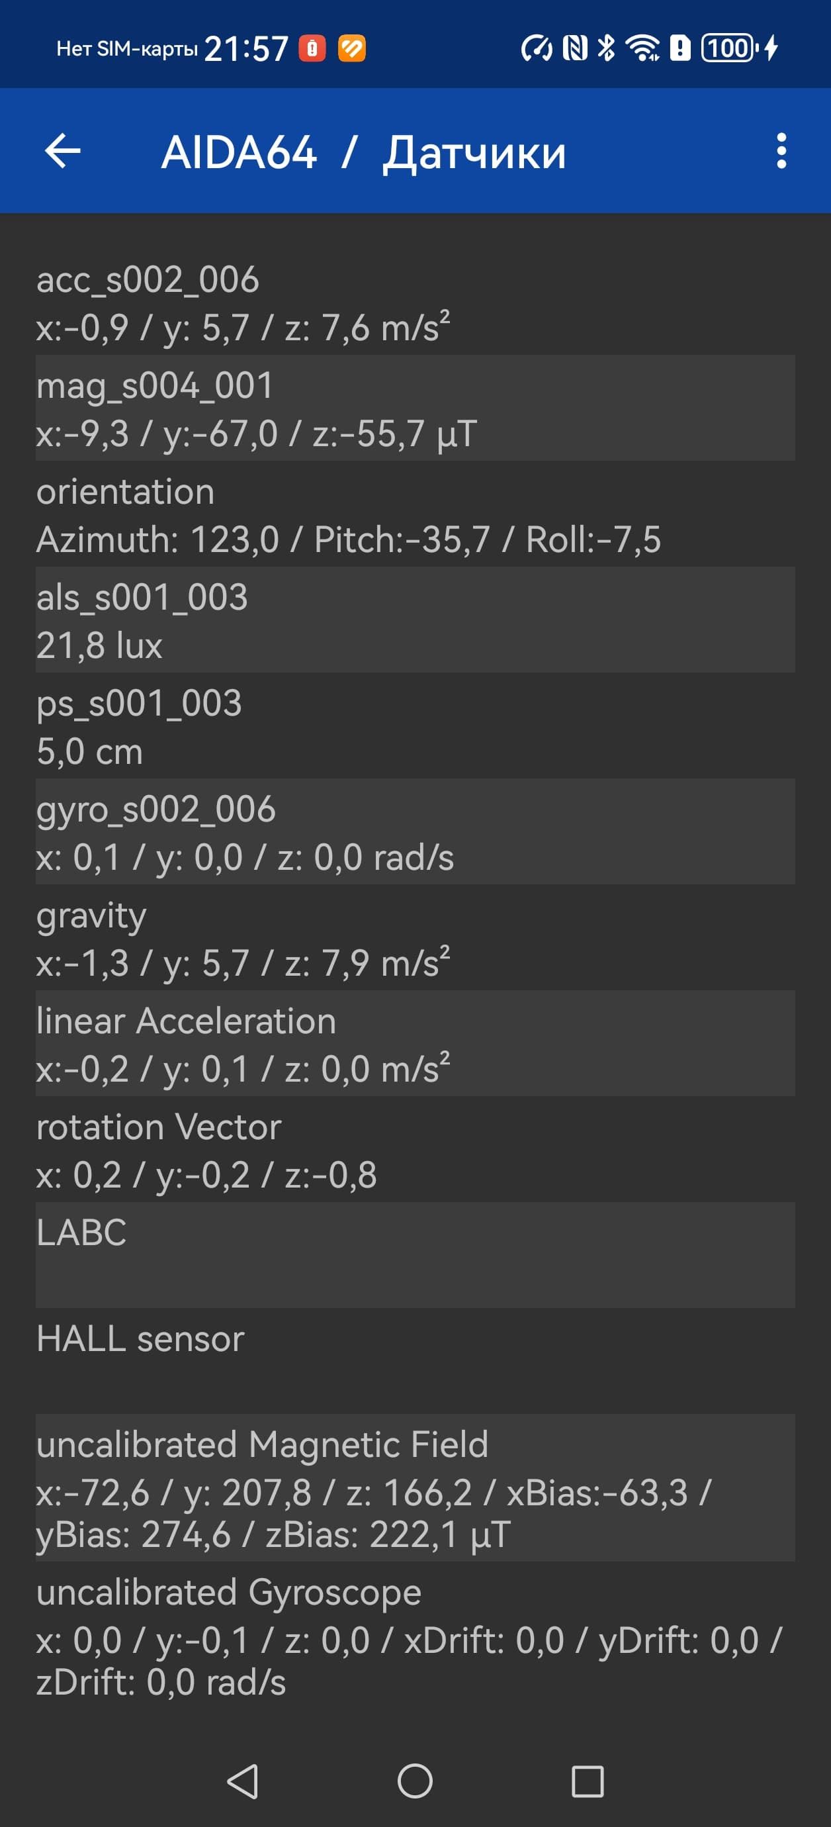Viewport: 831px width, 1827px height.
Task: Tap the orange notification icon
Action: pyautogui.click(x=352, y=48)
